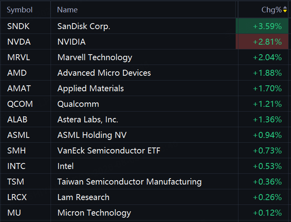This screenshot has height=222, width=291.
Task: Select the ALAB ticker row
Action: point(145,120)
